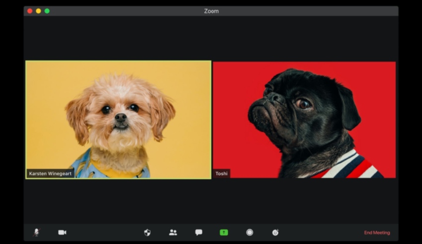
Task: Click the Karsten Winegeart name label
Action: (x=50, y=174)
